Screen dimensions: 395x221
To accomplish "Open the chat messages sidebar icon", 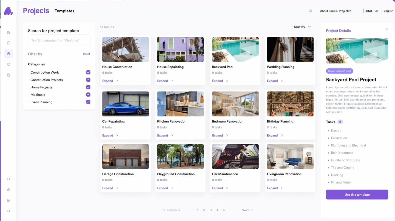I will pos(9,43).
